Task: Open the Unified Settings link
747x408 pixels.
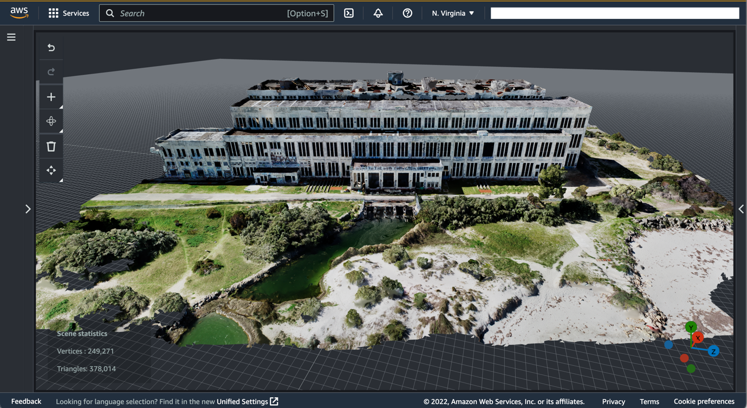Action: 248,401
